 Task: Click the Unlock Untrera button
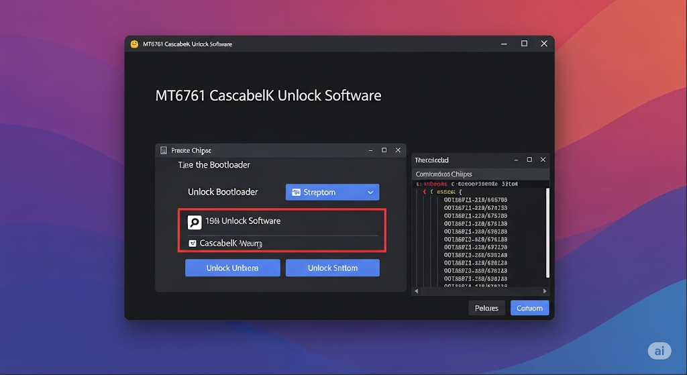233,268
